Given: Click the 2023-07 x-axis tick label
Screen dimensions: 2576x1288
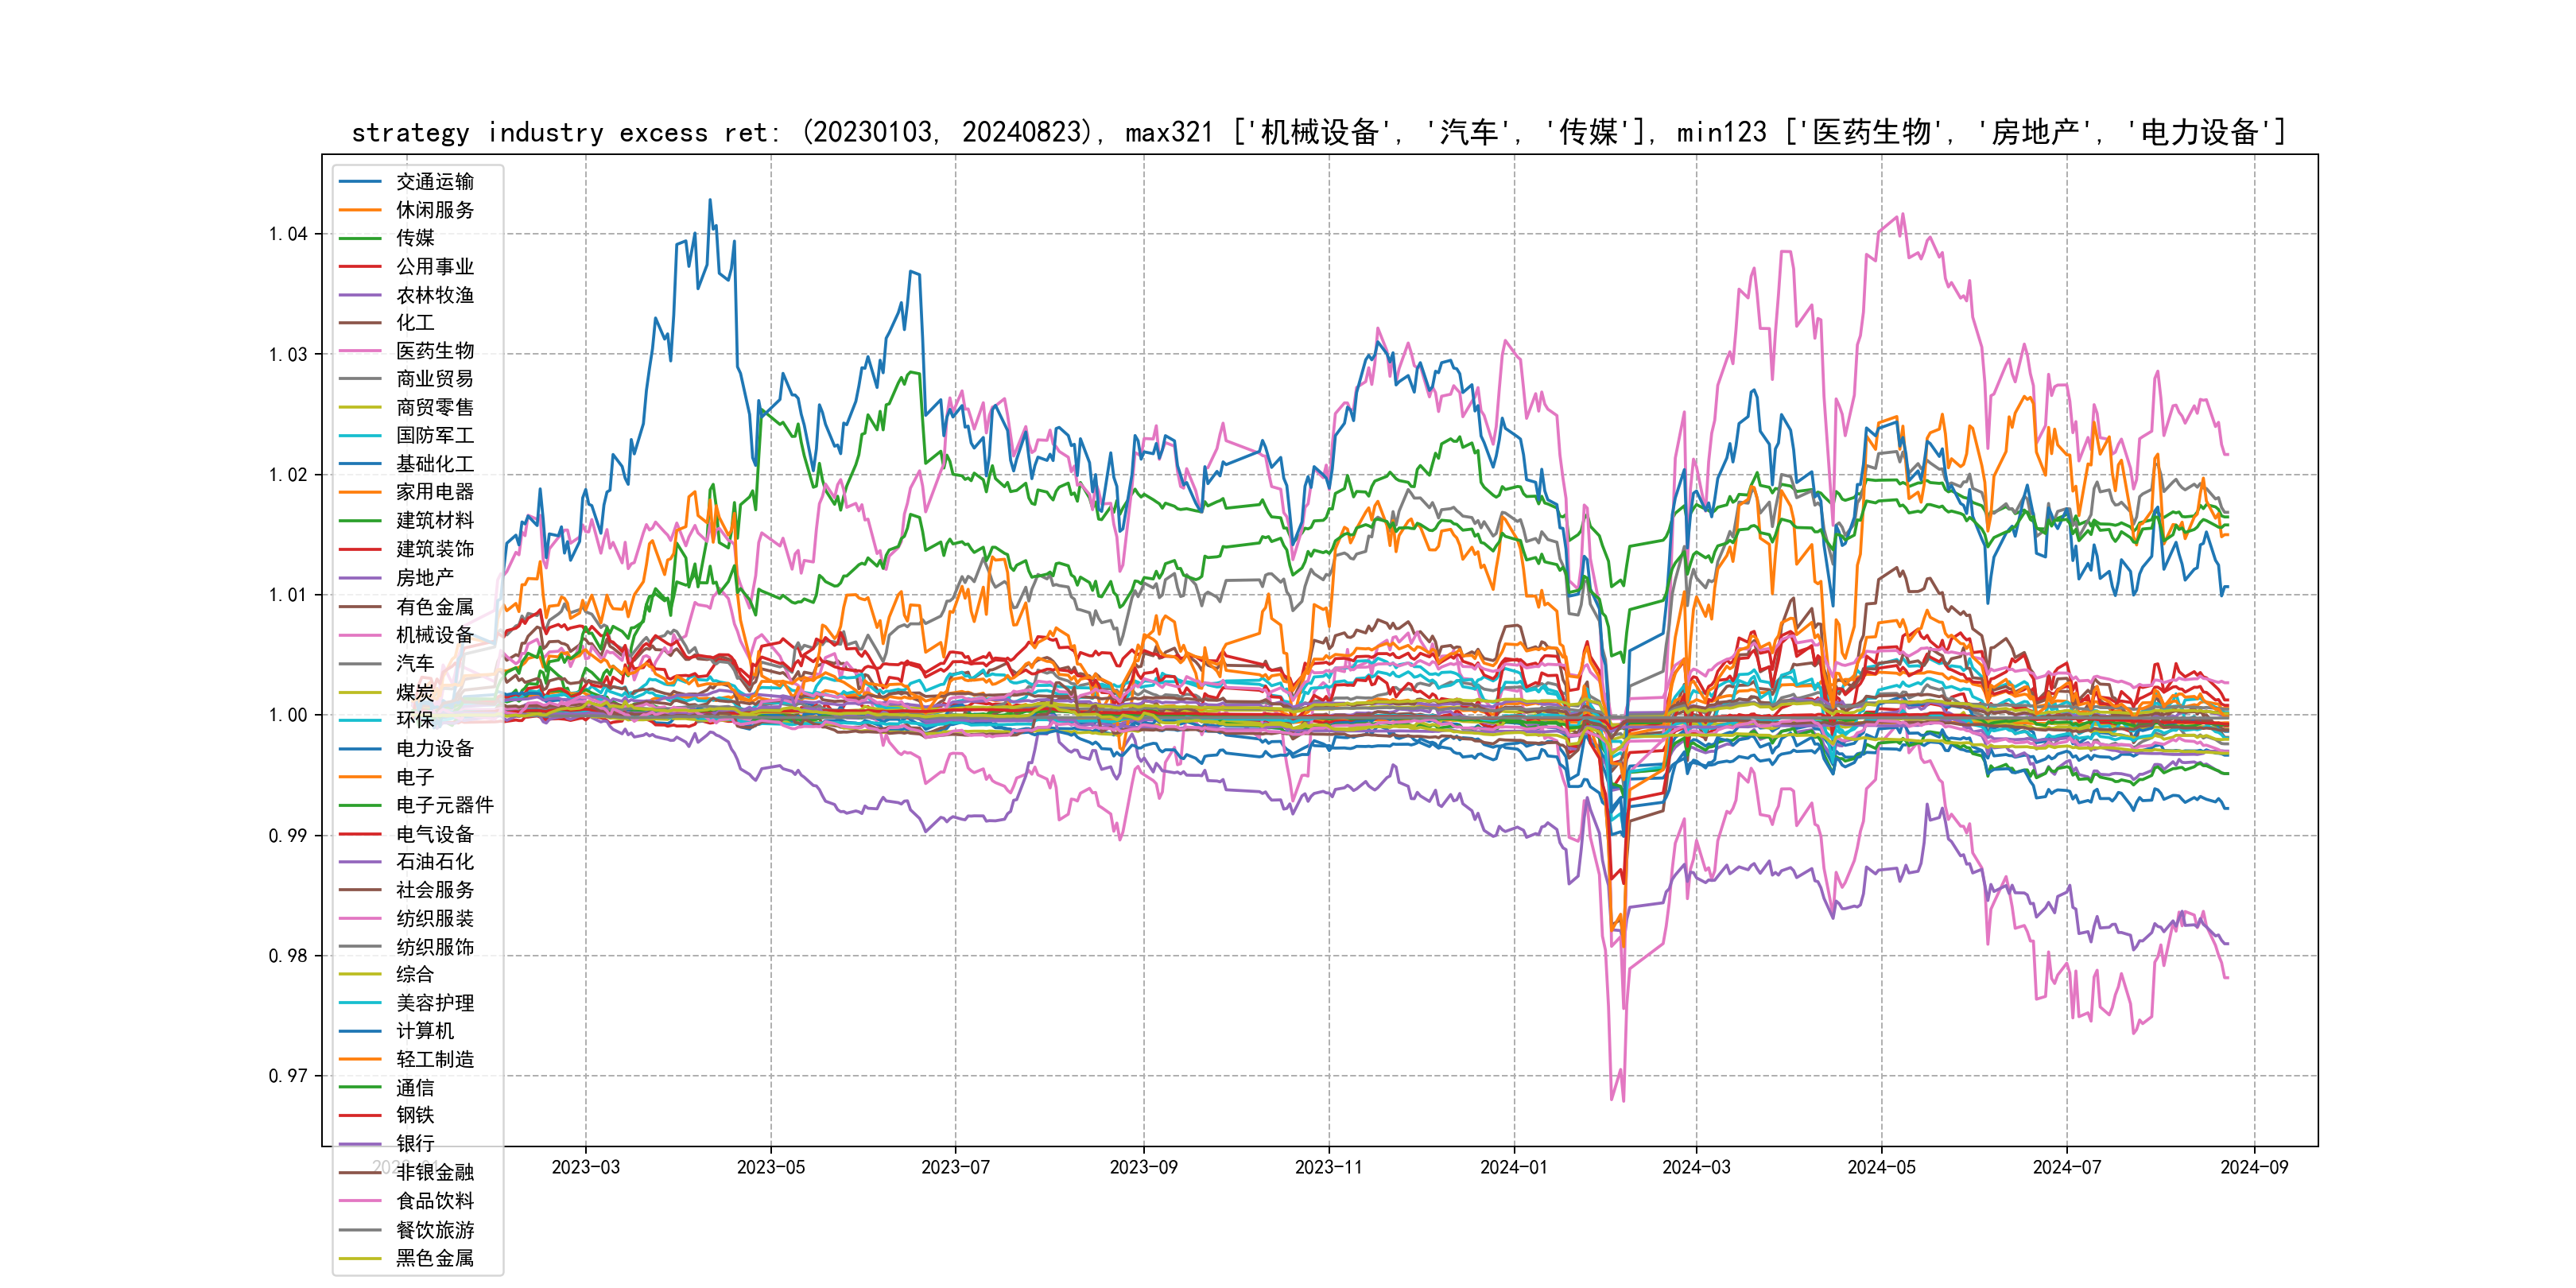Looking at the screenshot, I should 955,1167.
